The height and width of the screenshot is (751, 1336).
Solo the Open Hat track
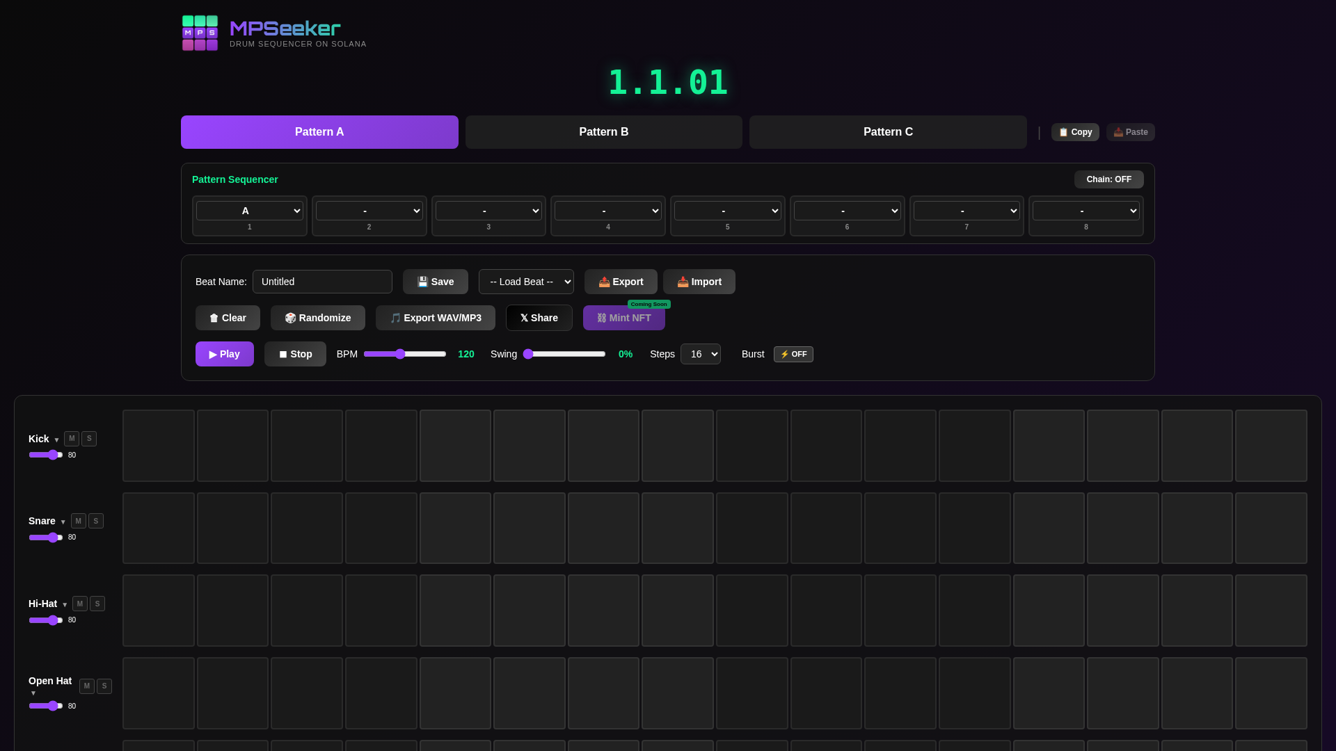coord(104,686)
